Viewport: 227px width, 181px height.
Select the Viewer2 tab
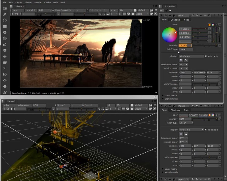tap(11, 101)
